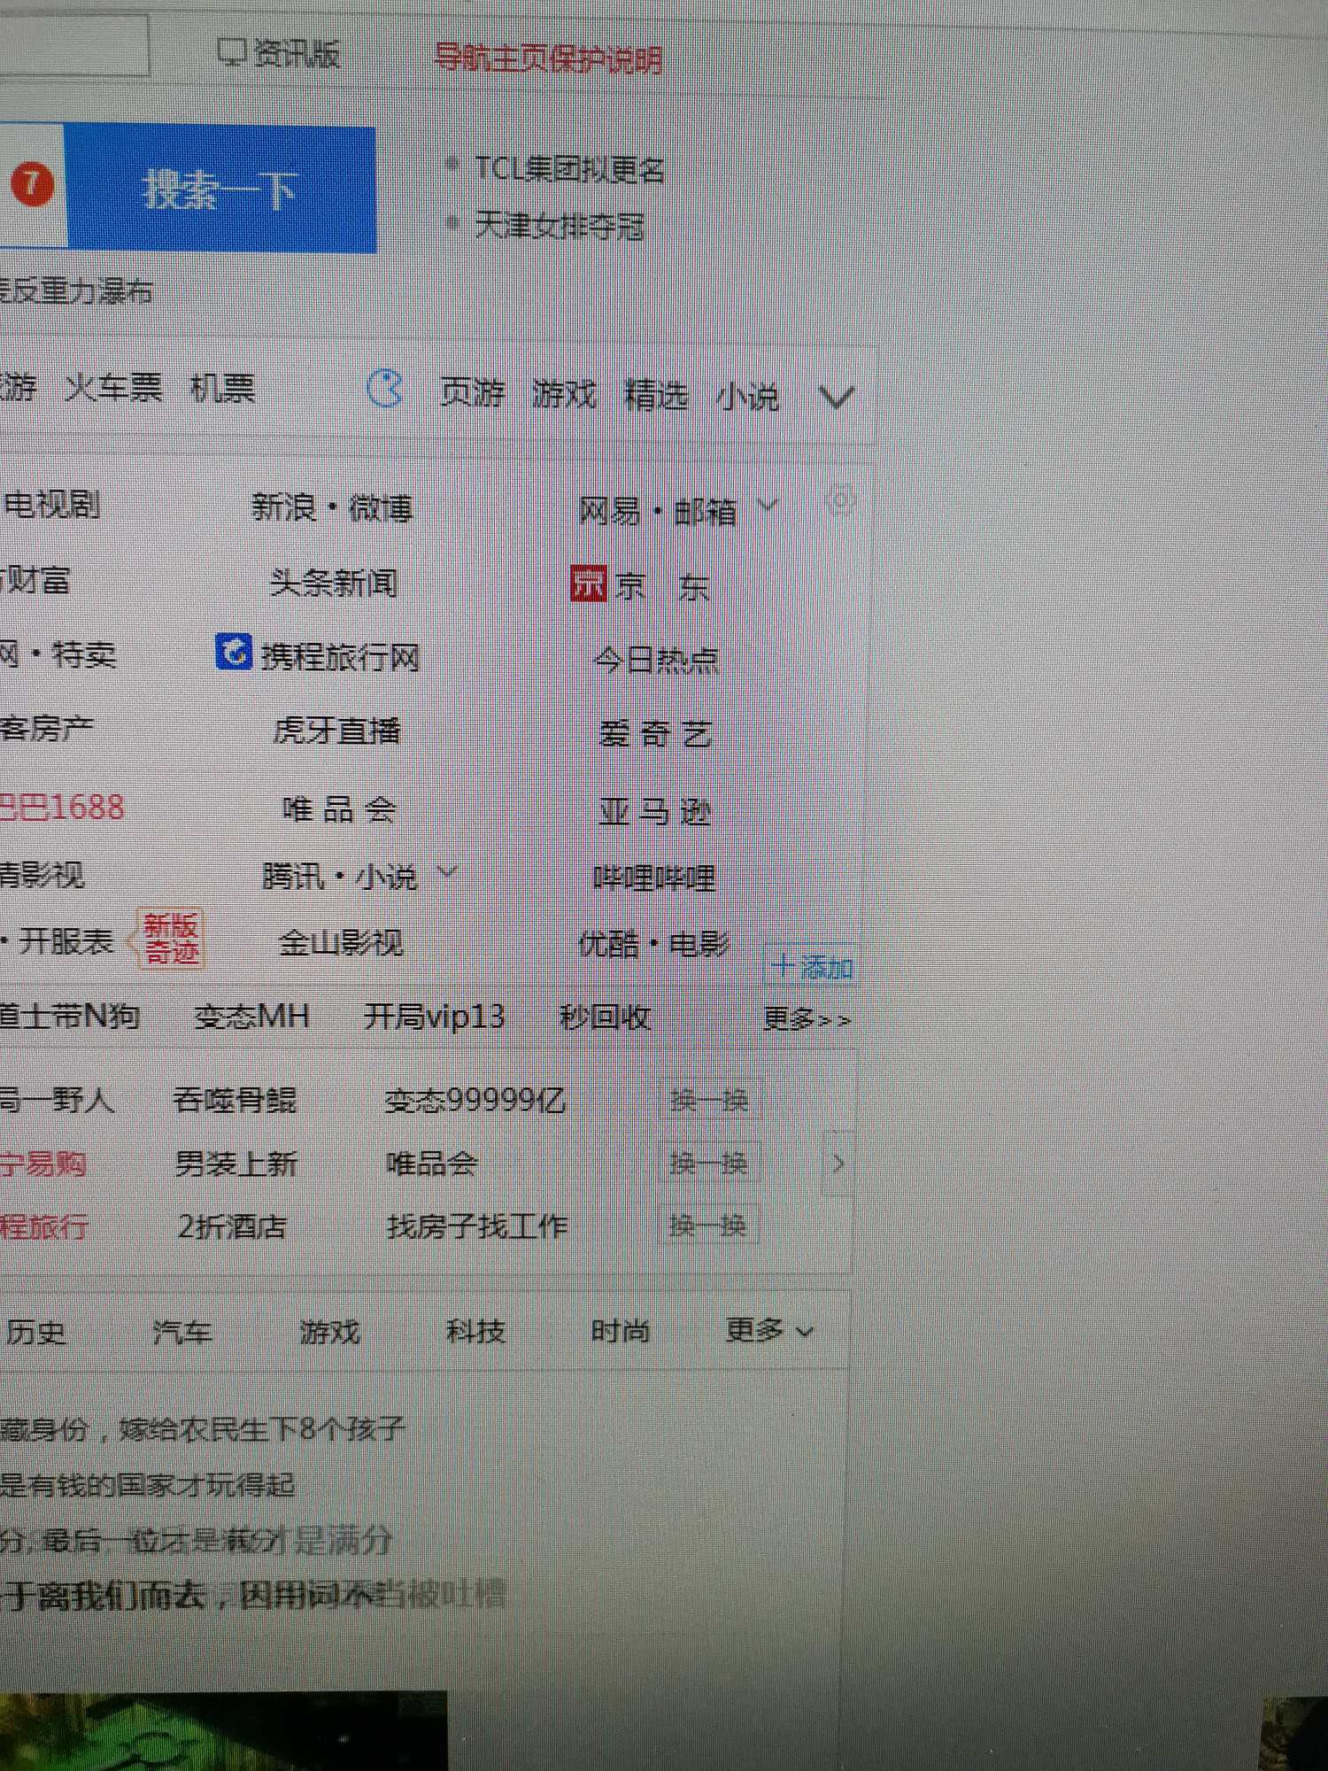
Task: Click 换一换 next to 变态99999亿
Action: coord(709,1101)
